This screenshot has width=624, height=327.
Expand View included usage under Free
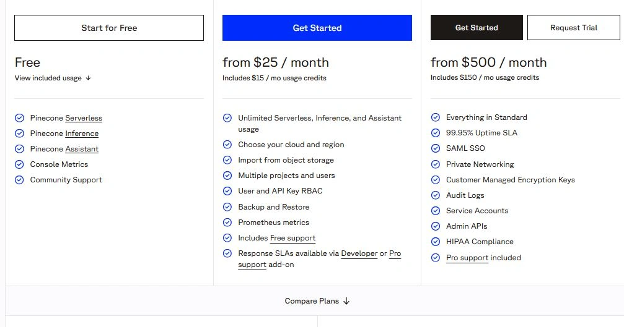(x=53, y=79)
